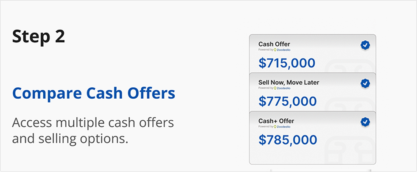Screen dimensions: 417x172
Task: Click 'Powered by' text in Cash Offer card
Action: coord(266,50)
